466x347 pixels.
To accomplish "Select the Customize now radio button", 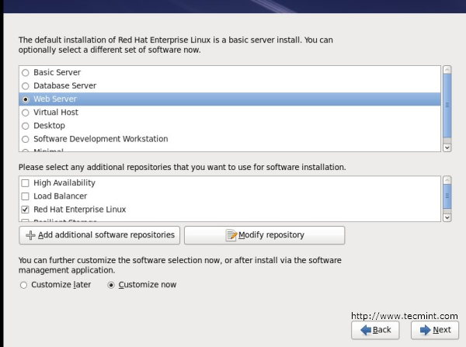I will tap(111, 285).
